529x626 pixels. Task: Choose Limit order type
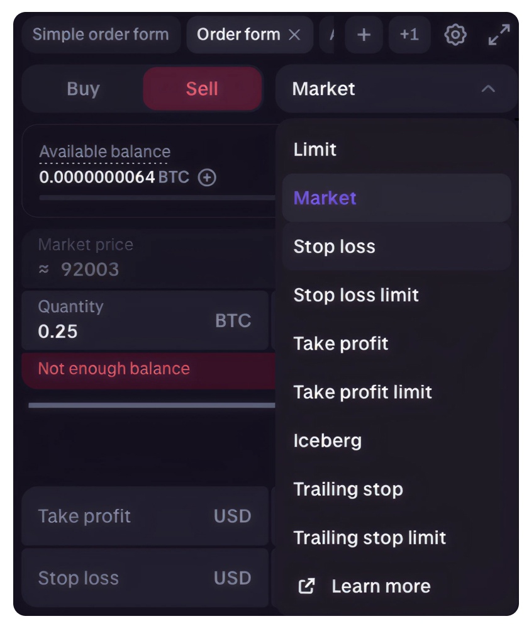point(315,150)
